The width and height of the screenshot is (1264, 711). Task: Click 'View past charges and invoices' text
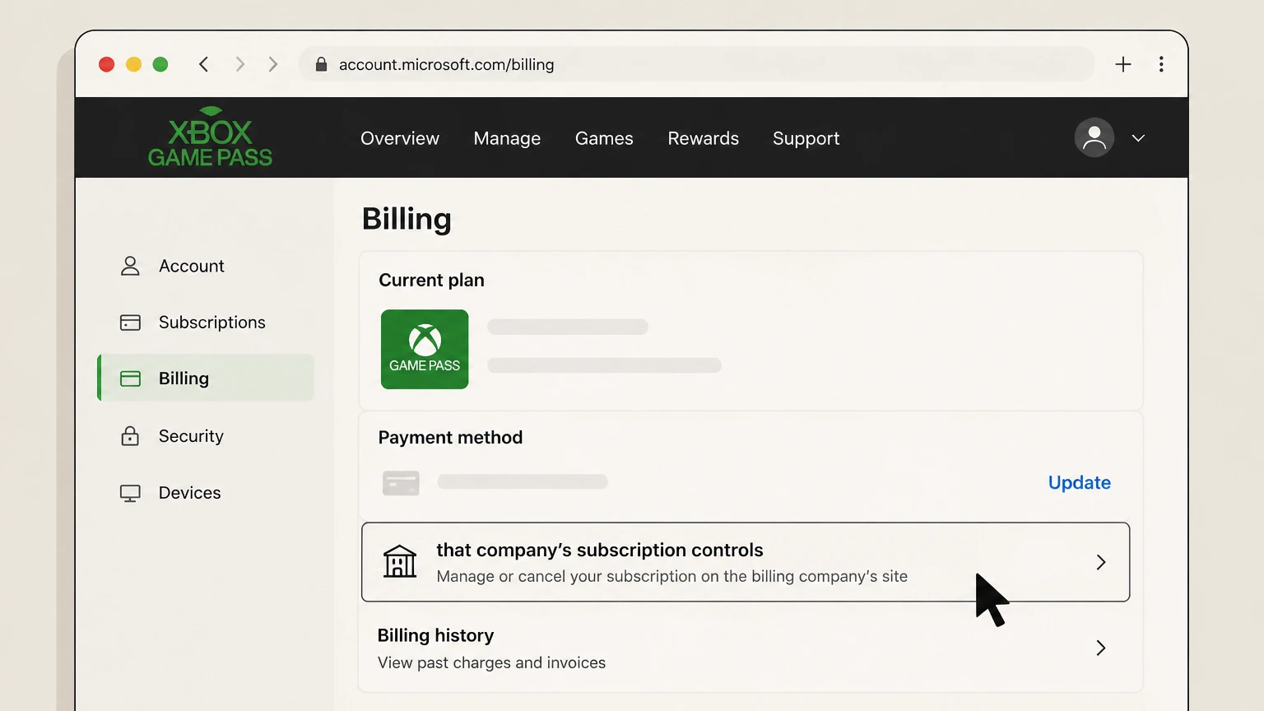491,663
